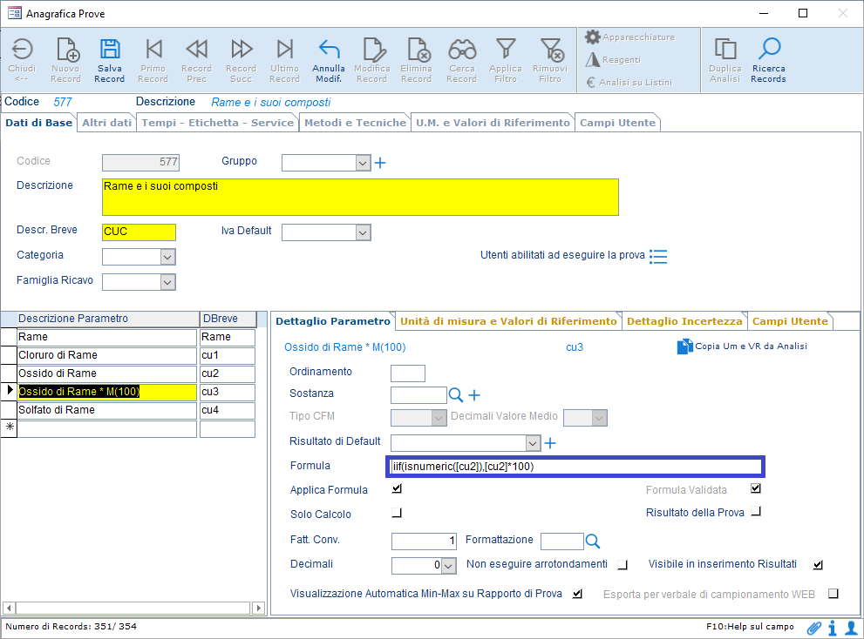This screenshot has width=864, height=639.
Task: Click the Modifica Record icon
Action: click(x=374, y=50)
